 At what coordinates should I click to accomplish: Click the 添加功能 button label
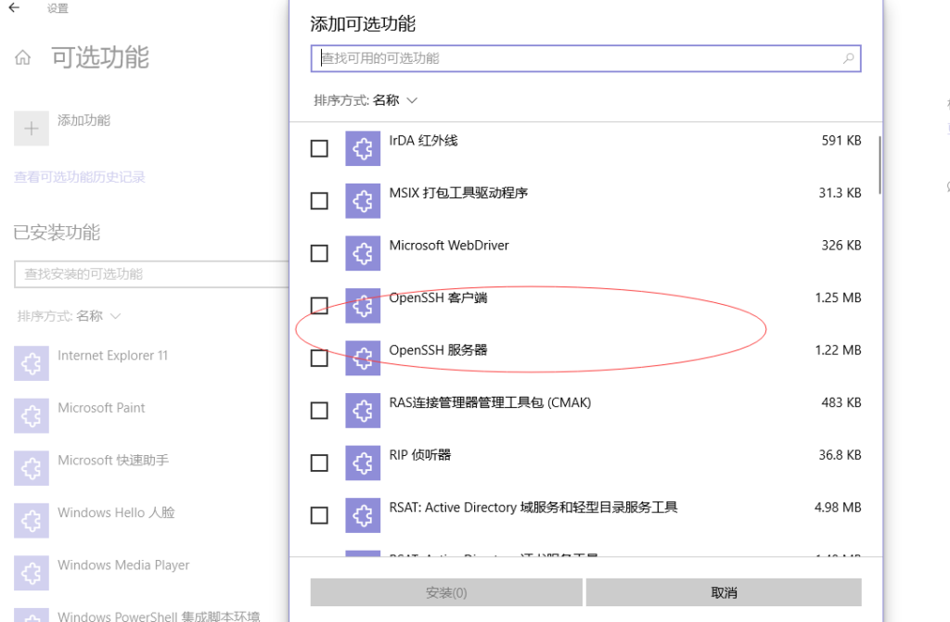pos(83,120)
